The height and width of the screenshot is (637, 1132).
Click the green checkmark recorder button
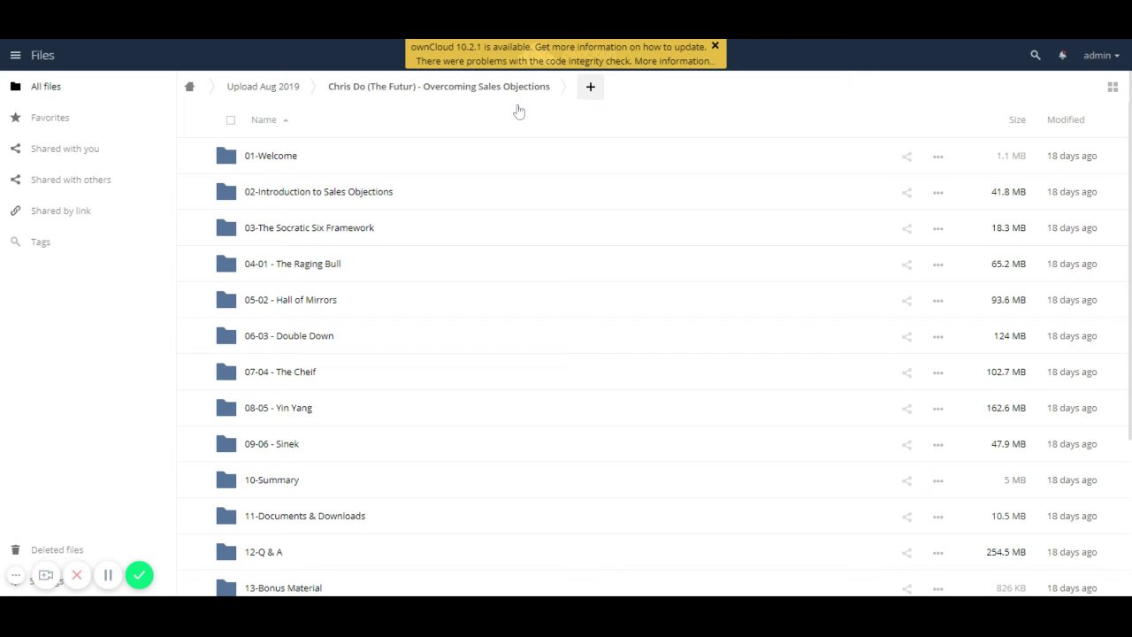(139, 575)
